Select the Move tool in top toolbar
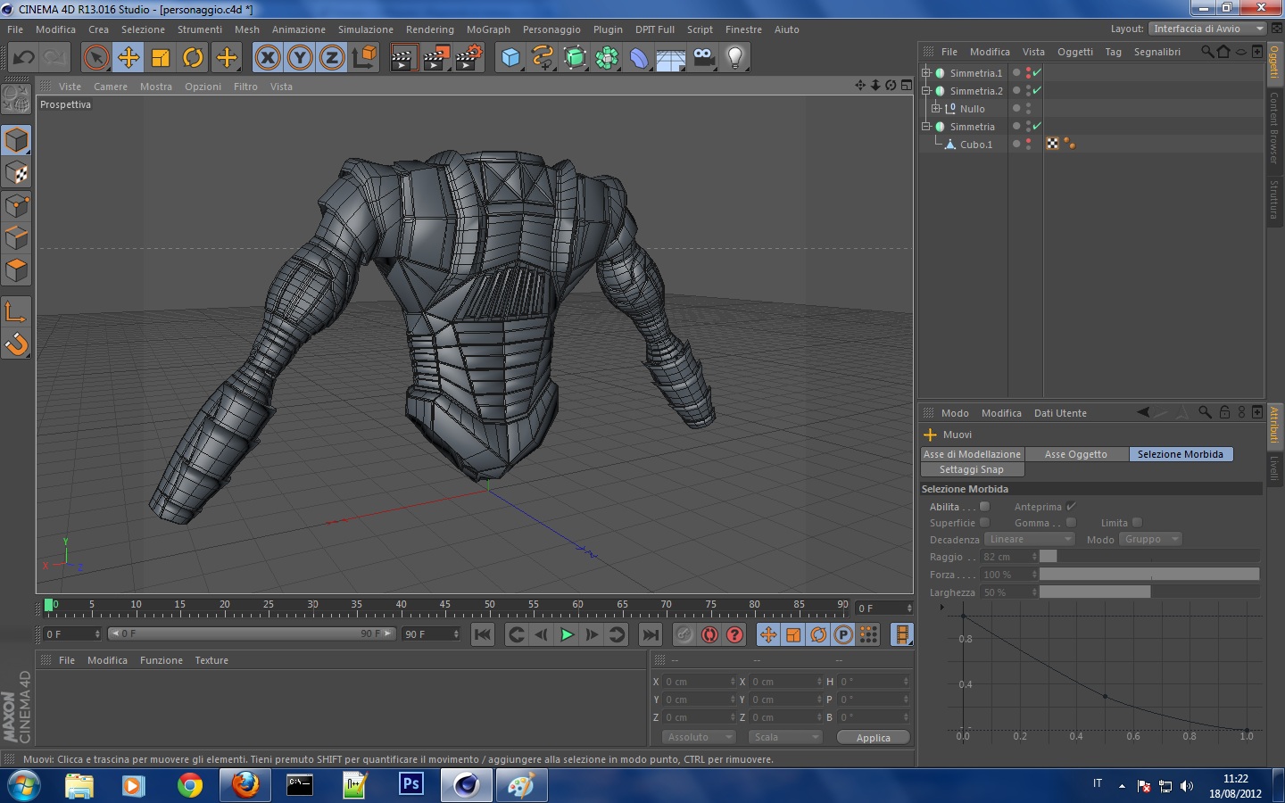Screen dimensions: 1285x803 (128, 58)
